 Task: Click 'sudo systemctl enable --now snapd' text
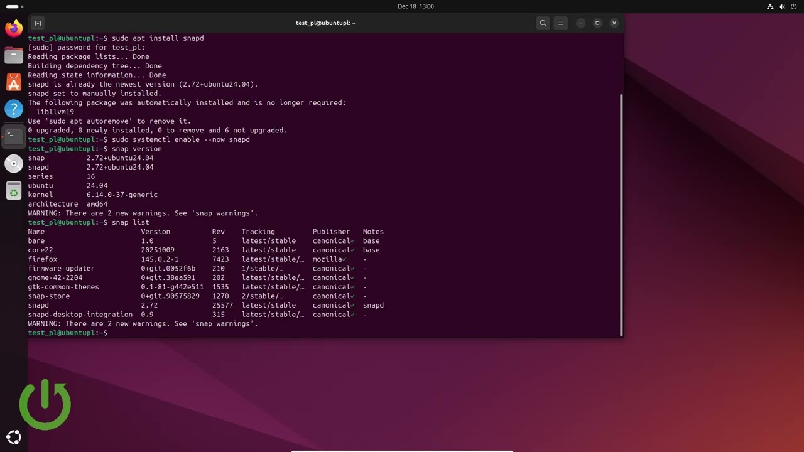click(181, 139)
